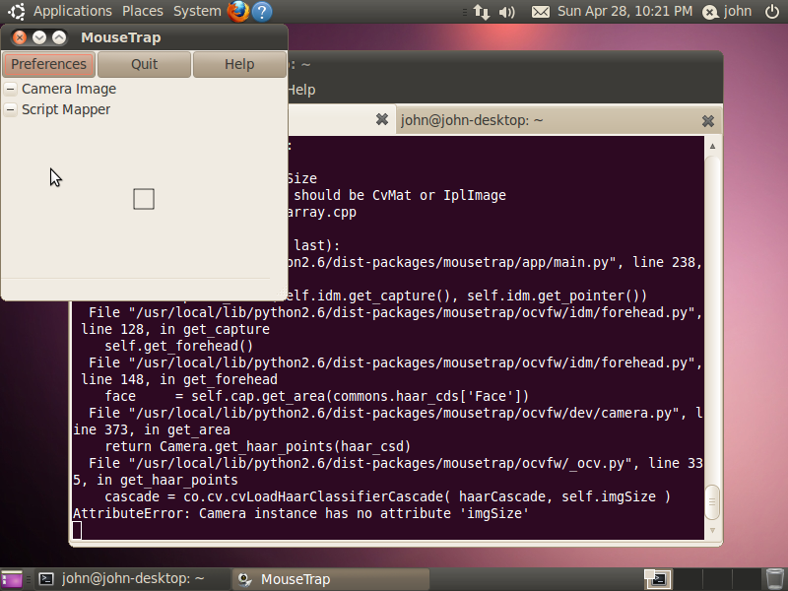
Task: Open the terminal Help menu
Action: click(x=301, y=90)
